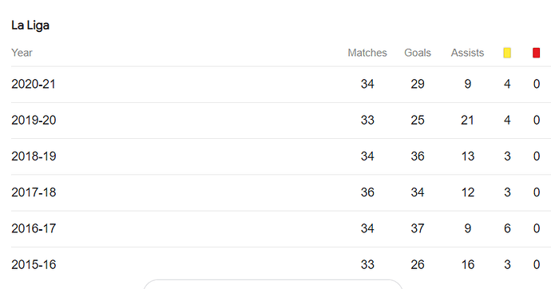
Task: Click the 36 matches value for 2017-18
Action: click(x=367, y=192)
